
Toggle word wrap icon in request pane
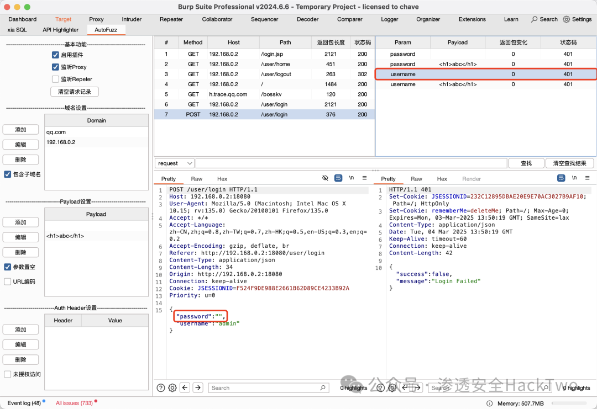coord(338,178)
